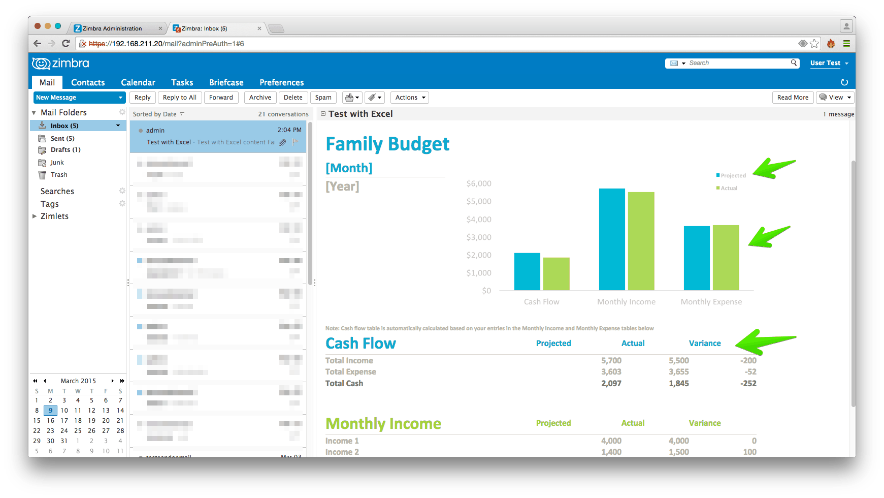
Task: Collapse the Test with Excel conversation header
Action: tap(323, 114)
